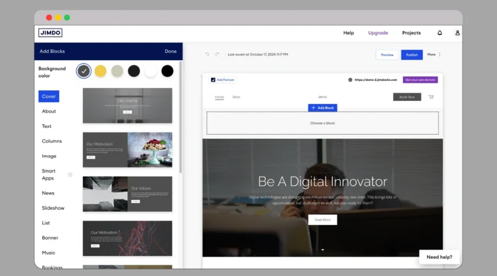The width and height of the screenshot is (497, 276).
Task: Open the Projects menu
Action: pos(411,33)
